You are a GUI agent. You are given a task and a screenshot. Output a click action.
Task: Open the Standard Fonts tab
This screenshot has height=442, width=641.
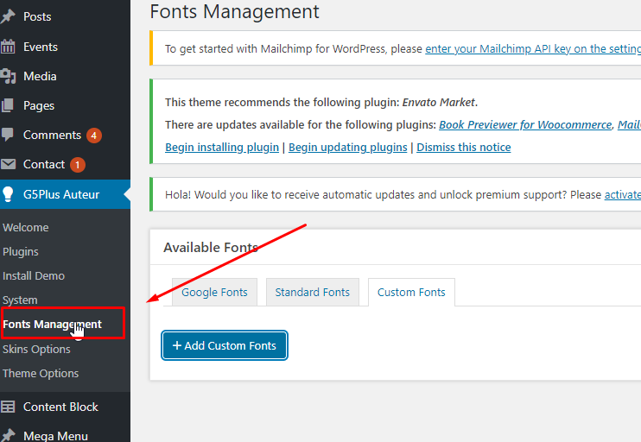click(x=312, y=293)
